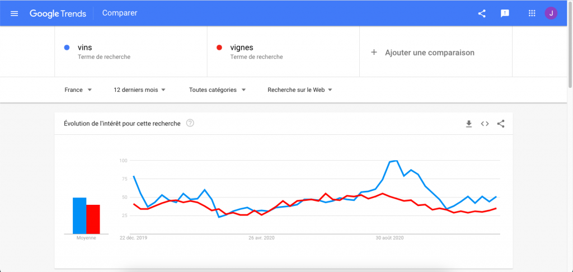Click the blue vins average bar

pyautogui.click(x=79, y=215)
